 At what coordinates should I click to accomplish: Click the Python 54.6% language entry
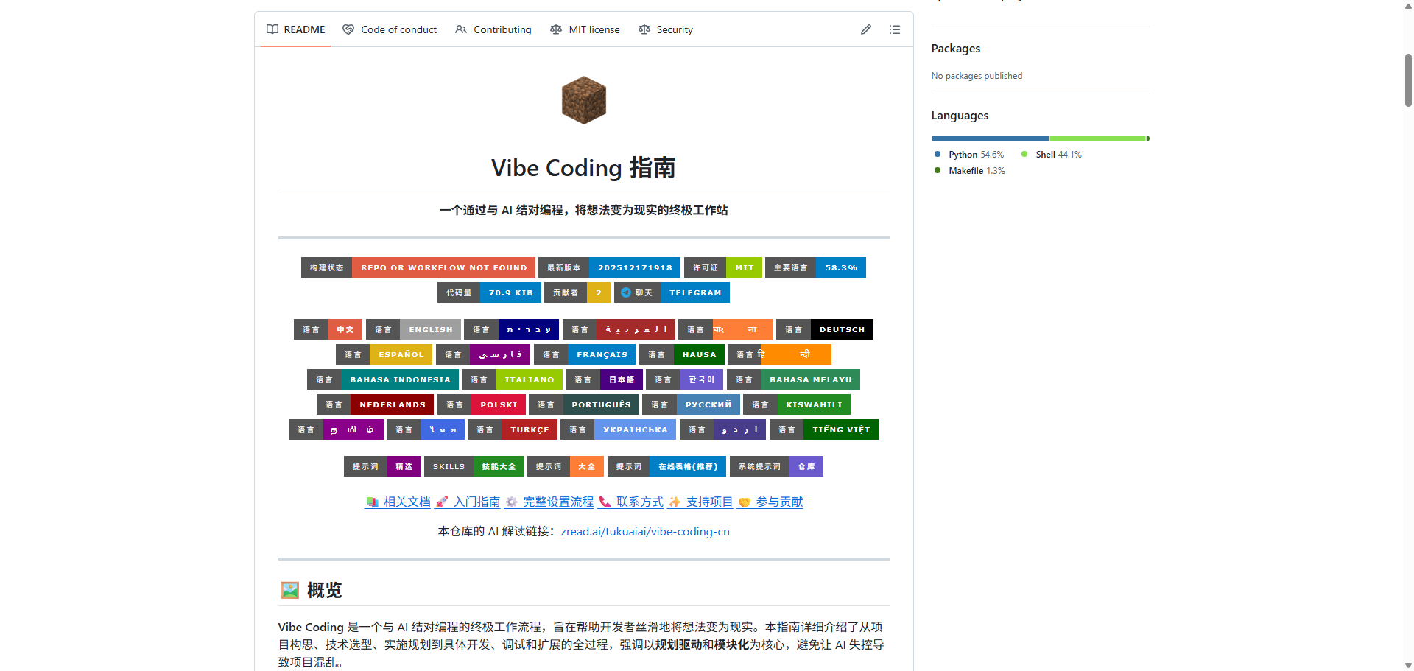(x=969, y=155)
